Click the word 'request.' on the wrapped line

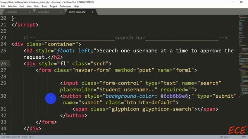[x=36, y=57]
